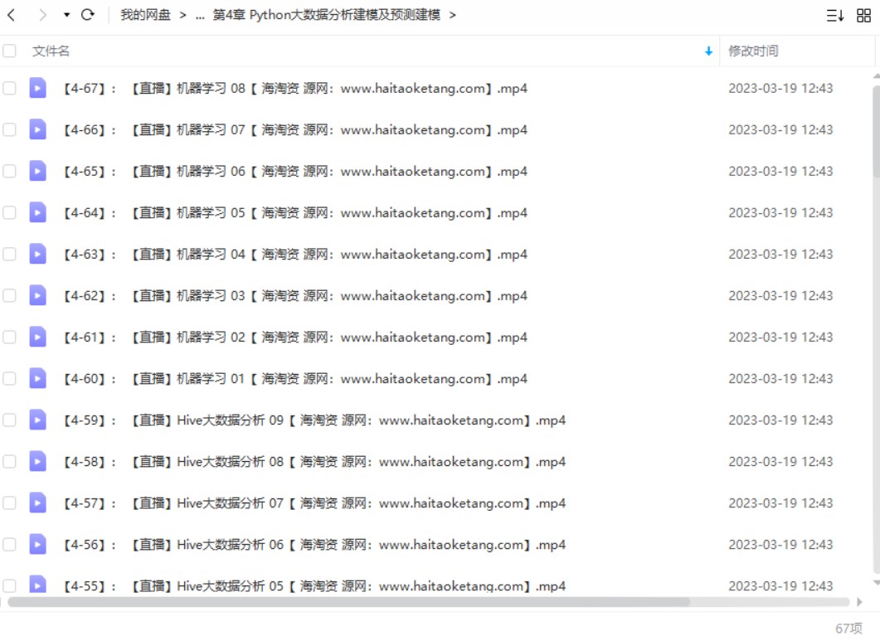Tick the select-all files checkbox
Screen dimensions: 880x641
click(x=10, y=51)
